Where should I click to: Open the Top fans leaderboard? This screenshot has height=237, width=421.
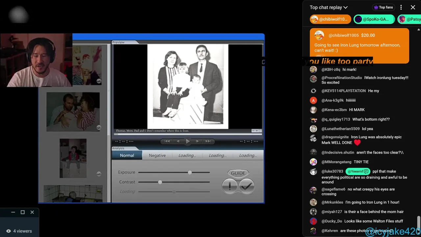click(x=383, y=7)
